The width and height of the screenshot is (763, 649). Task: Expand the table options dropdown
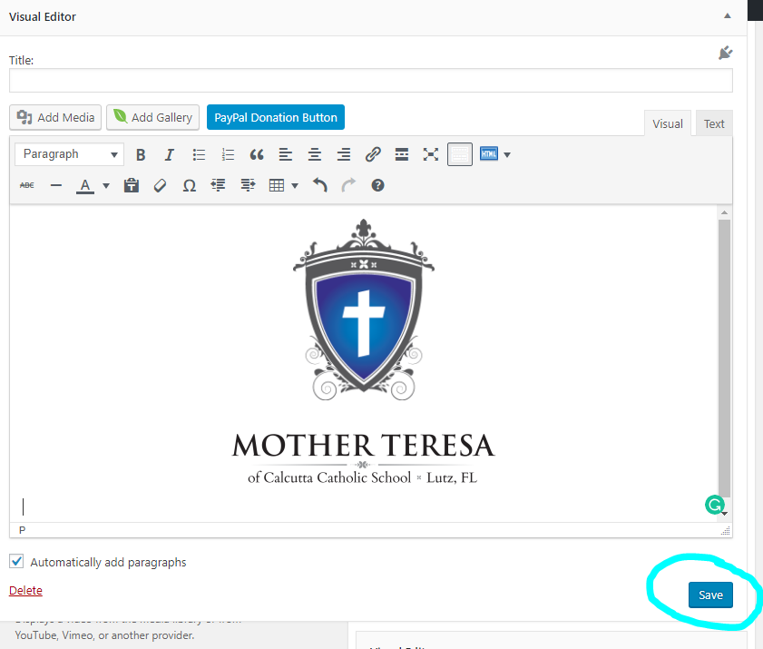click(x=295, y=185)
